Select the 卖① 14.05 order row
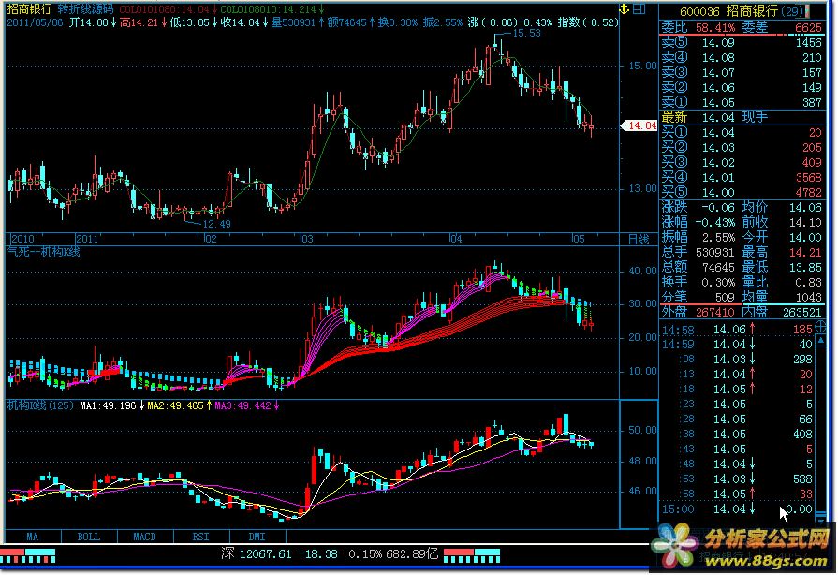 pos(742,102)
